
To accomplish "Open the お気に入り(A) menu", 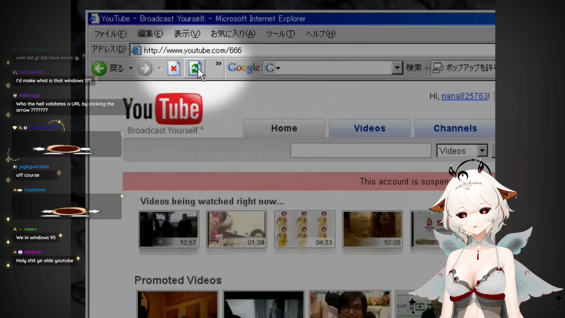I will pos(233,34).
